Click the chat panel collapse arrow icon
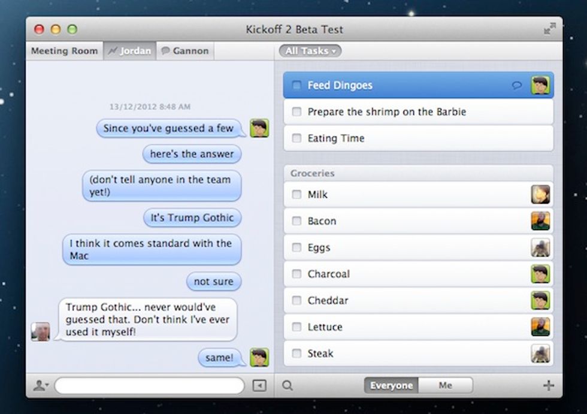Image resolution: width=587 pixels, height=414 pixels. pos(259,386)
